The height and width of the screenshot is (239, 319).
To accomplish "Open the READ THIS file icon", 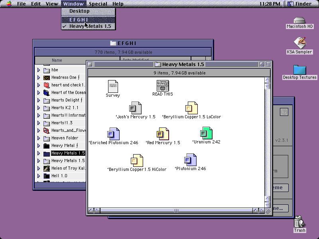I will tap(163, 86).
